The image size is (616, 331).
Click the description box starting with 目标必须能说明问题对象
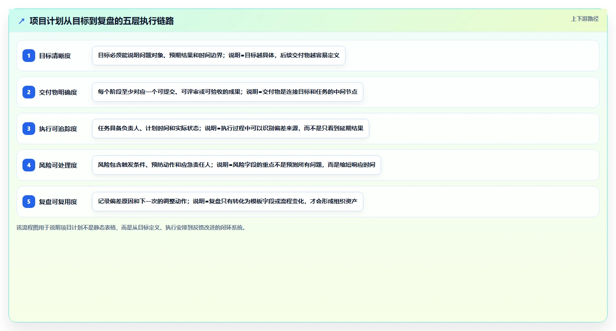219,56
